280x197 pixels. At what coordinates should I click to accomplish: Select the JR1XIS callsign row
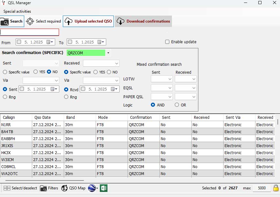coord(137,146)
